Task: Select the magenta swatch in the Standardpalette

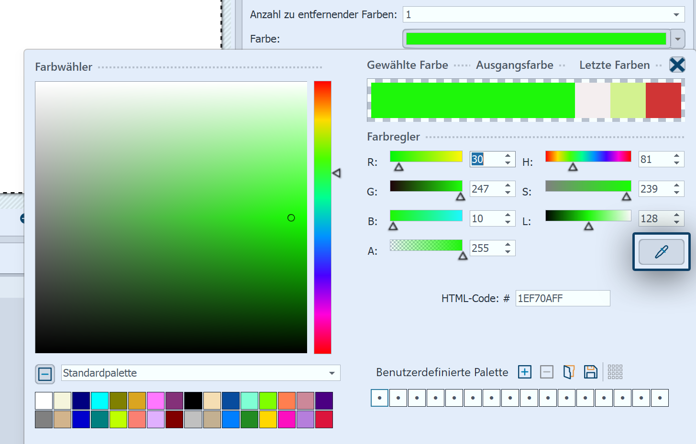Action: tap(287, 419)
